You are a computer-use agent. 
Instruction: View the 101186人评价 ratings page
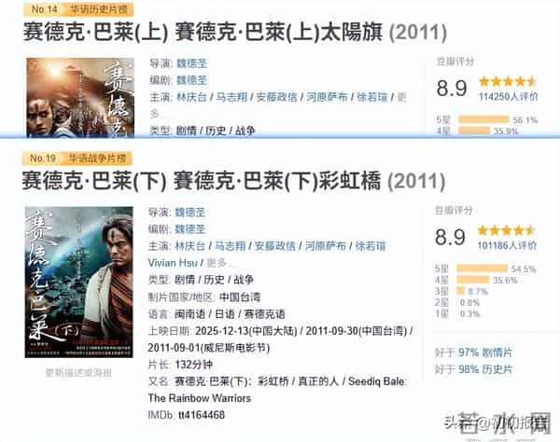pyautogui.click(x=507, y=244)
